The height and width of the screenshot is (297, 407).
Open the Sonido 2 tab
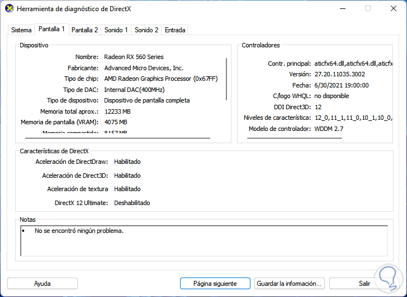(x=146, y=30)
